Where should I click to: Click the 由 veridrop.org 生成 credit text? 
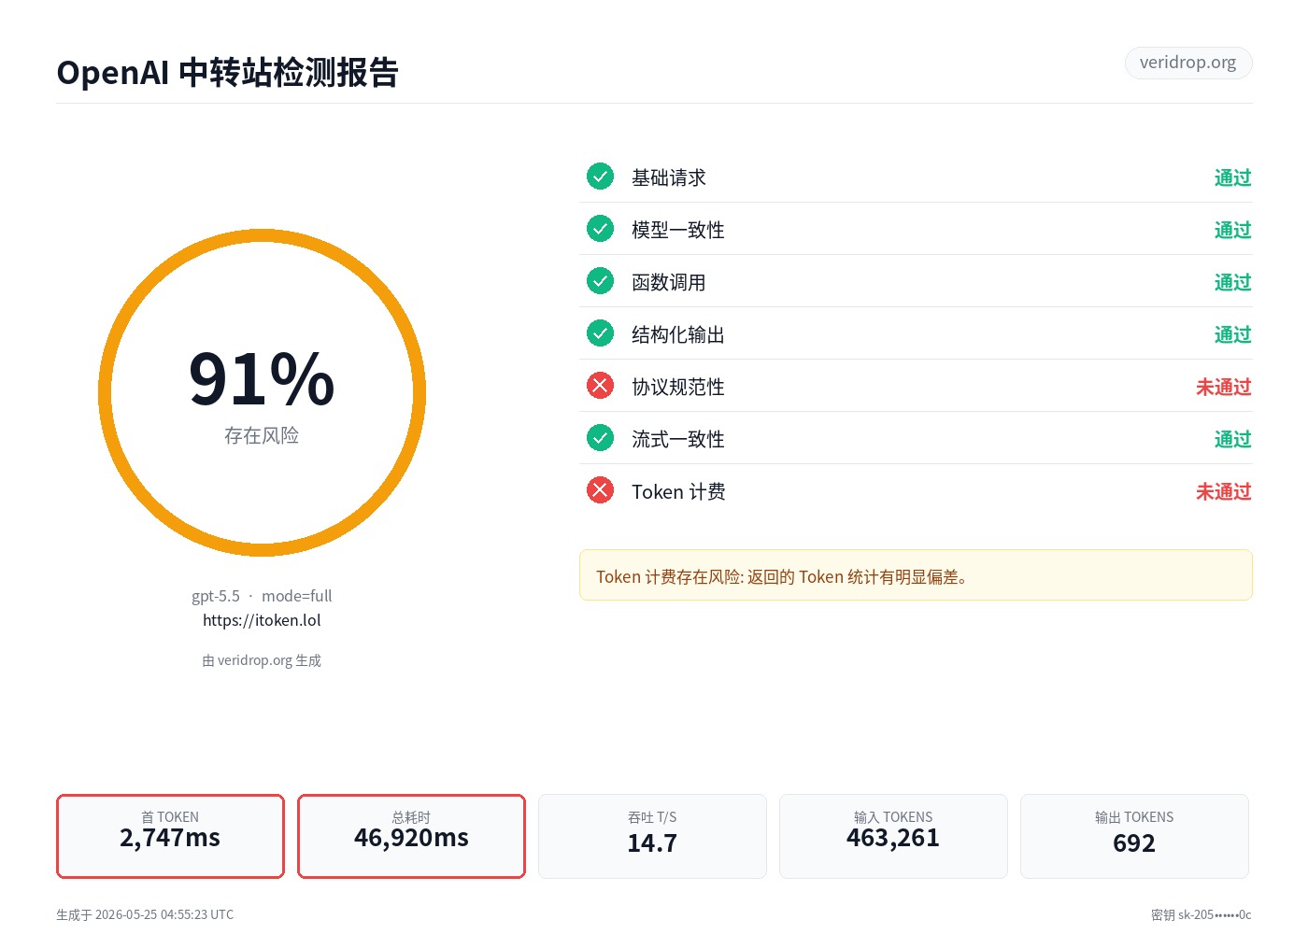pos(262,660)
